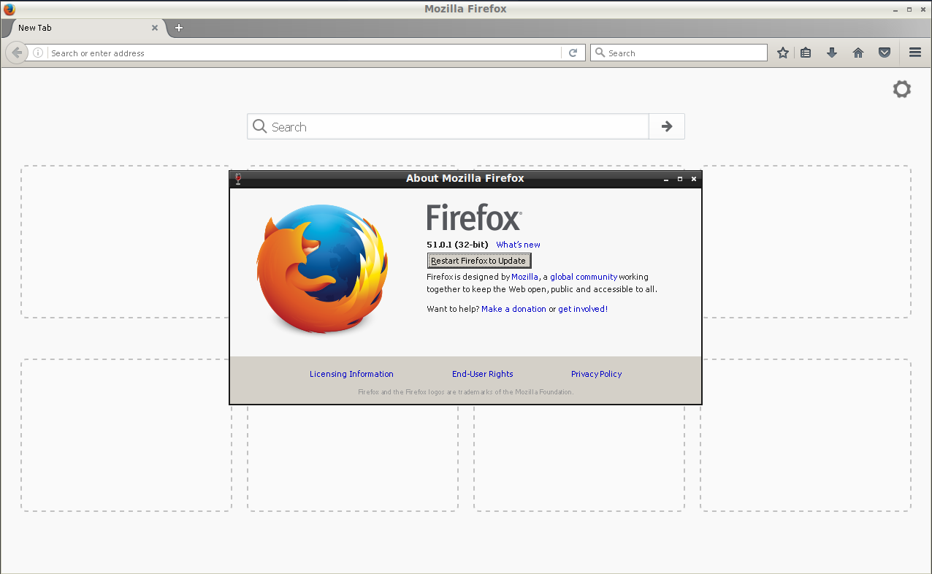Show site information via info icon

point(38,53)
